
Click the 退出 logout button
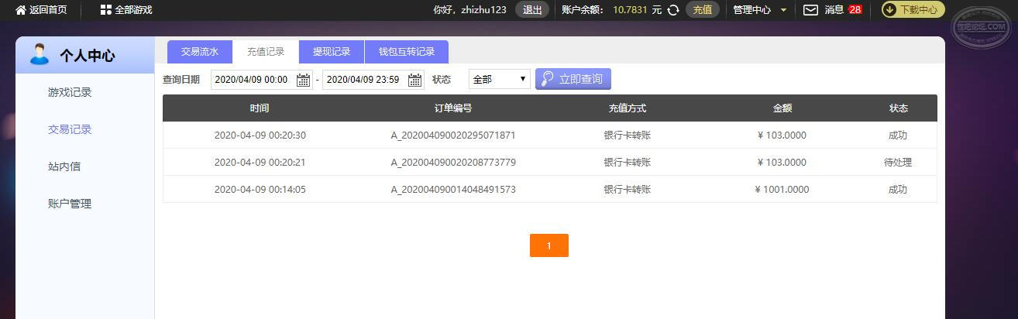point(532,10)
